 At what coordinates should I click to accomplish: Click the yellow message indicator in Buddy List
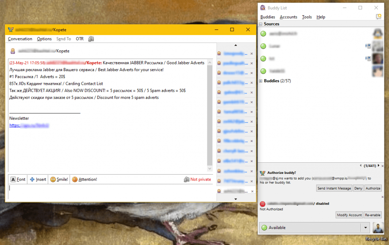click(378, 17)
